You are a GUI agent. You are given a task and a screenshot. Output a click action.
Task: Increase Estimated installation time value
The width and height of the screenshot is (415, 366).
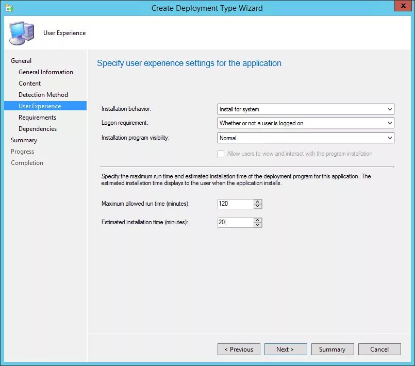pos(258,220)
